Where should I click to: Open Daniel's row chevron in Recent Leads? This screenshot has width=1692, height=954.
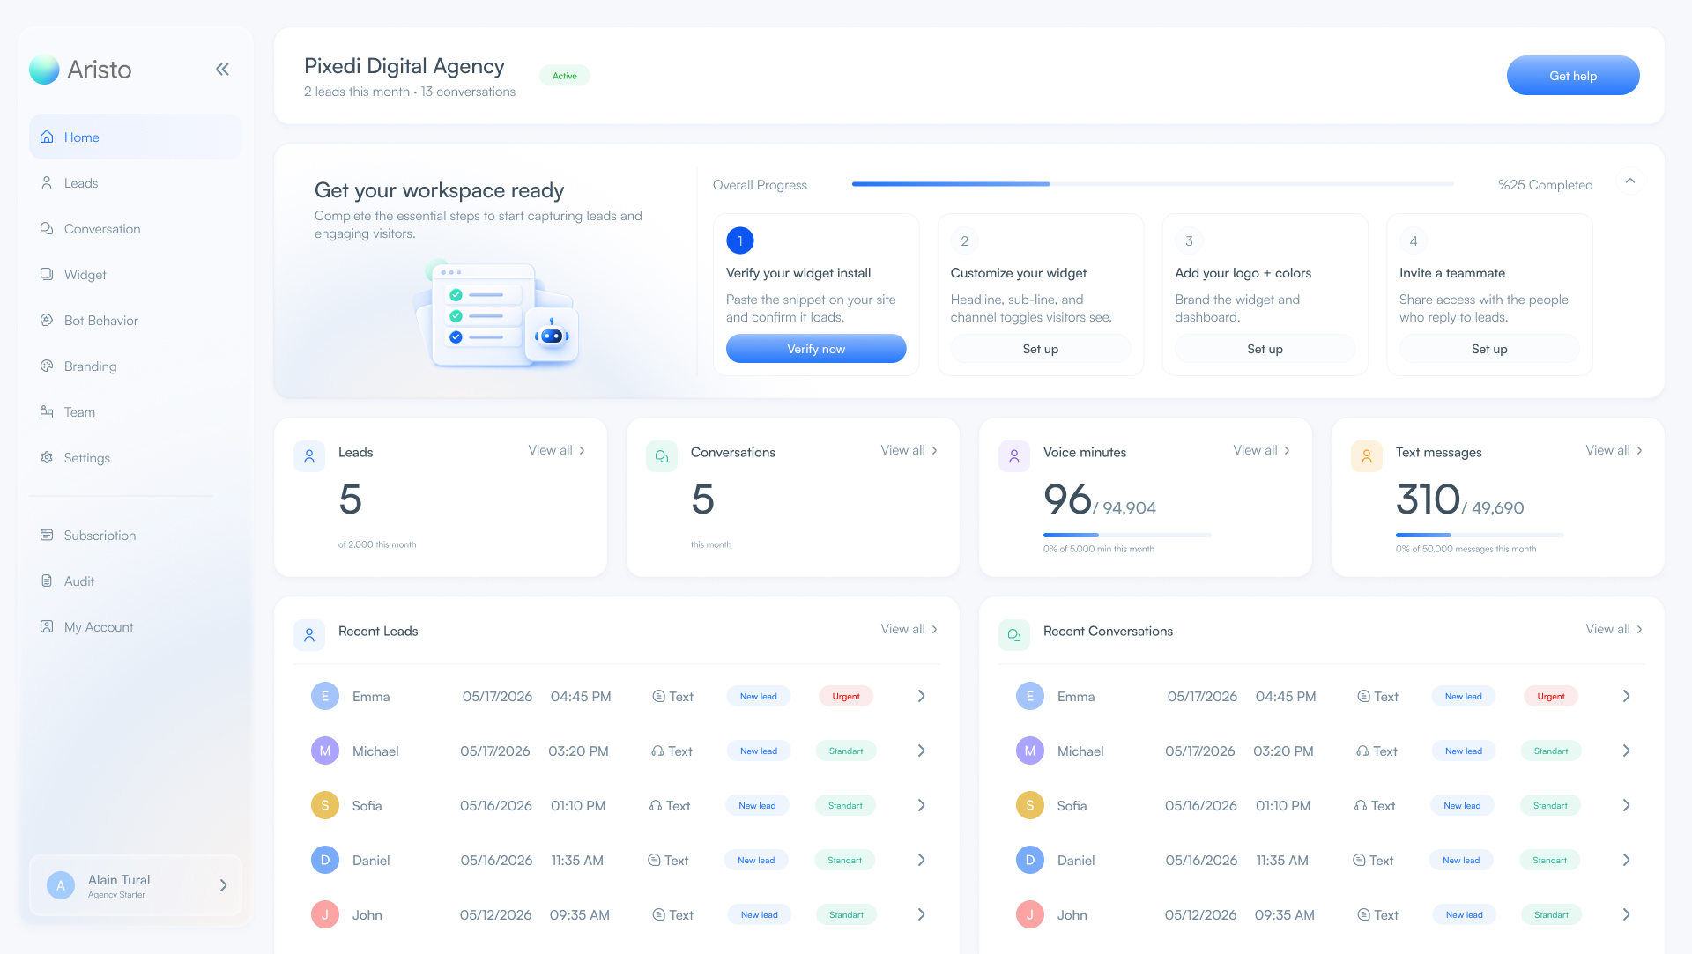tap(921, 861)
